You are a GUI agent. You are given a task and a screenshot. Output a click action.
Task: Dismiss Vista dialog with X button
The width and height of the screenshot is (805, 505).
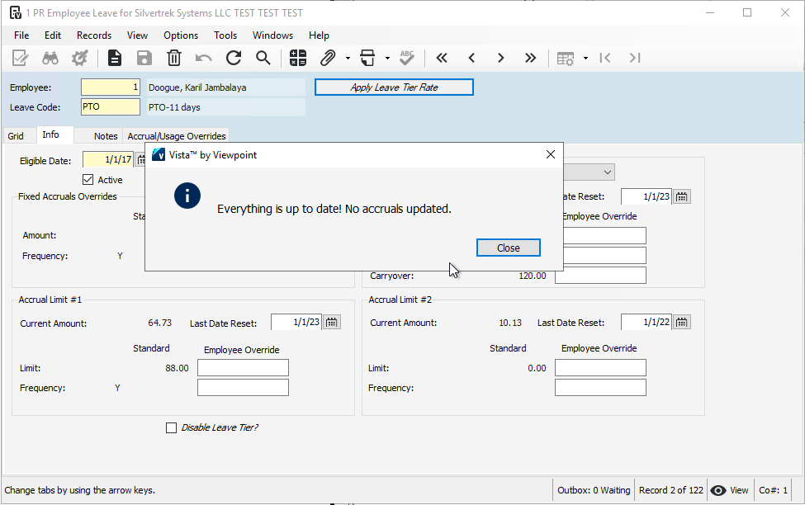pos(551,154)
